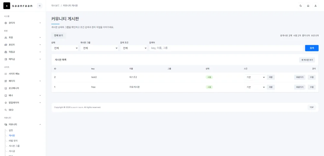The width and height of the screenshot is (324, 156).
Task: Click 바로가기 for 자유게시판 board
Action: (x=300, y=87)
